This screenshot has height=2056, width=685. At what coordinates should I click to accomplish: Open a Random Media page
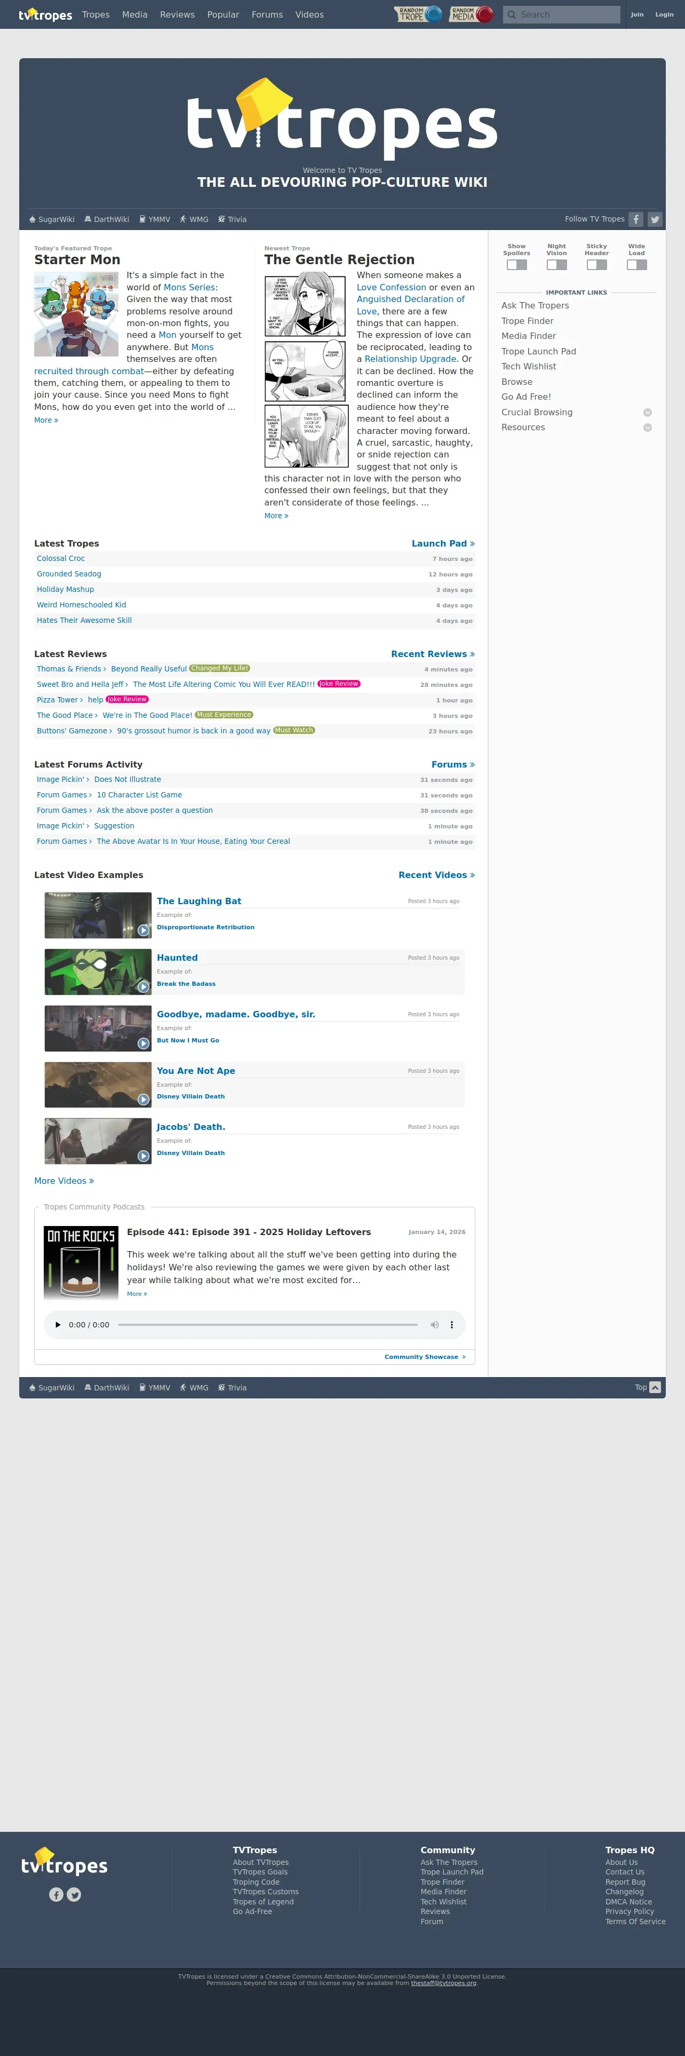click(x=471, y=14)
